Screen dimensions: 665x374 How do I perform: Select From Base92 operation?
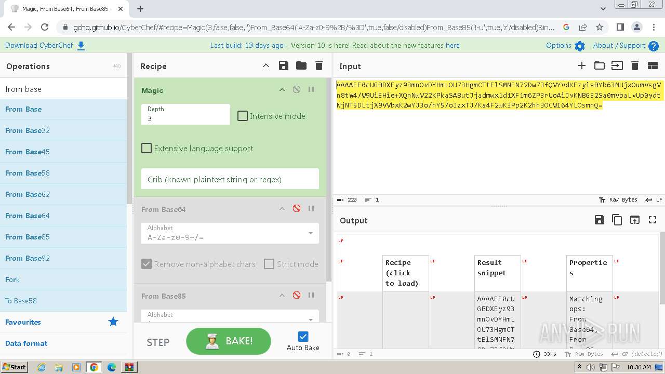(63, 258)
